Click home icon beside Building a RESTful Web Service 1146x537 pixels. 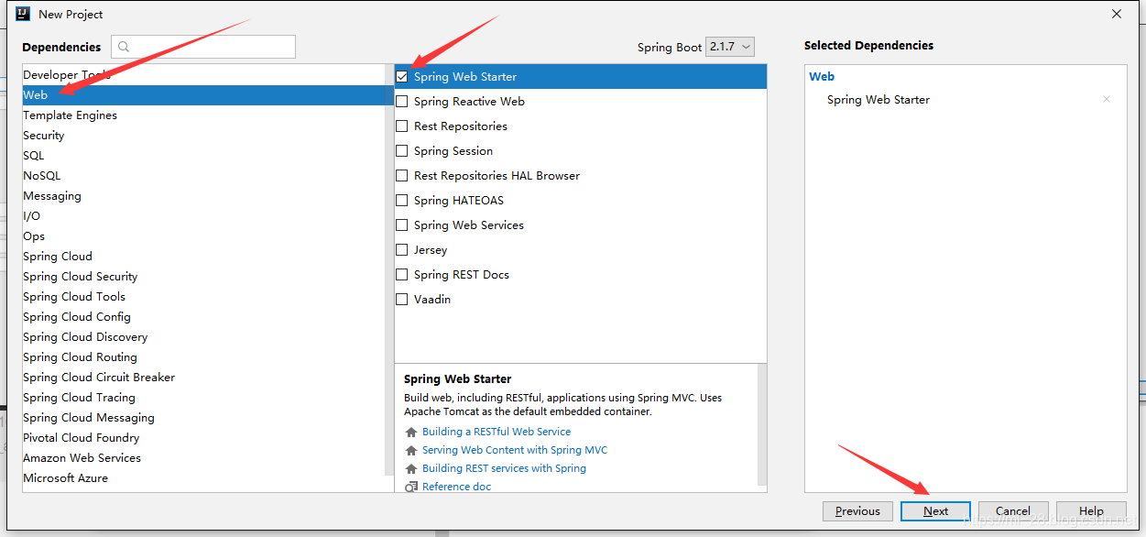pos(411,432)
